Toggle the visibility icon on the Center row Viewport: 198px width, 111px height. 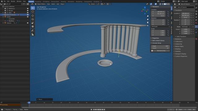tap(28, 17)
